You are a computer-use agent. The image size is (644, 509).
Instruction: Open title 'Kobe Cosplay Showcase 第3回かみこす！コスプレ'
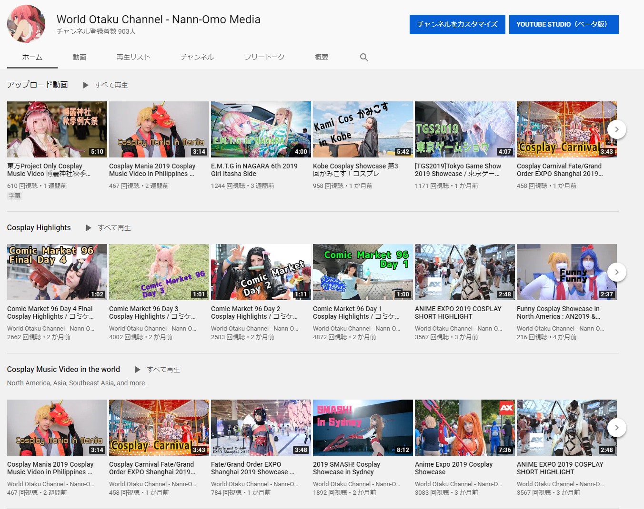[355, 170]
